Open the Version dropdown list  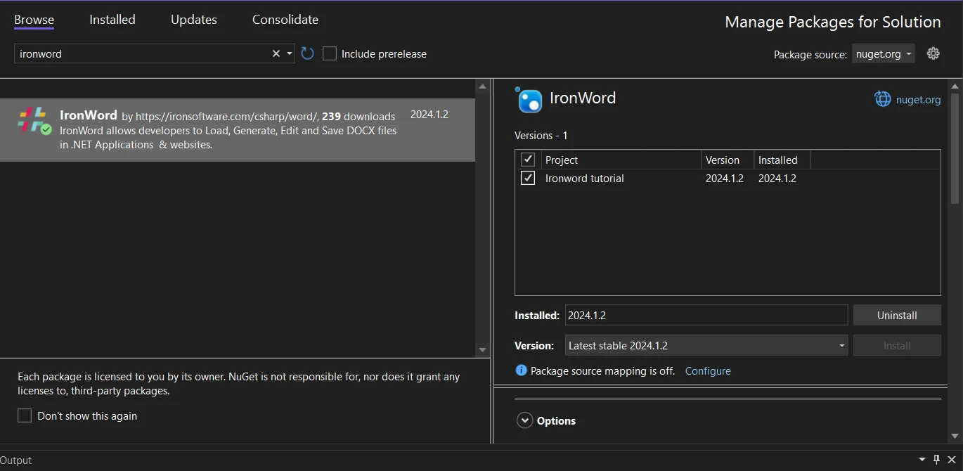coord(706,345)
